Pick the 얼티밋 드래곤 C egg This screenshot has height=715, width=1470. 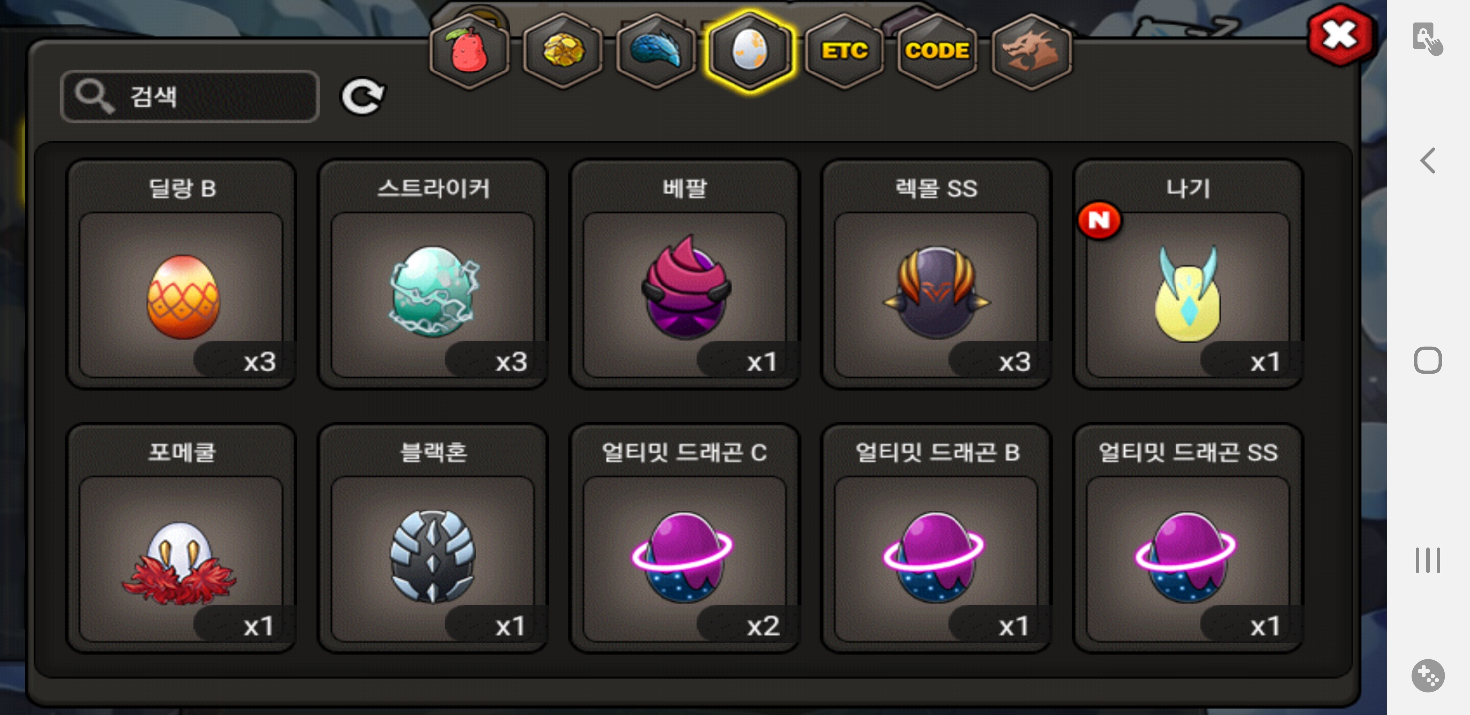click(x=685, y=538)
